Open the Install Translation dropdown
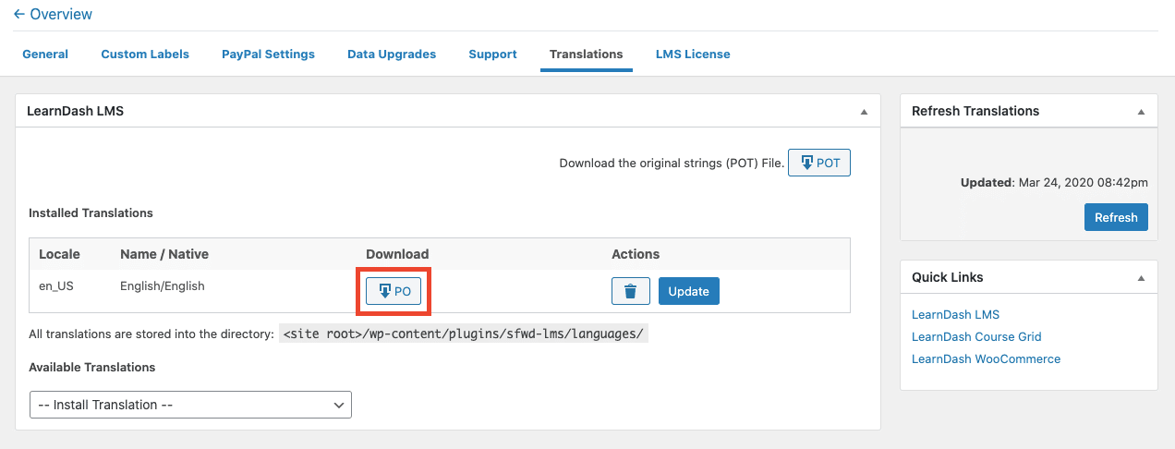The width and height of the screenshot is (1175, 449). coord(190,405)
